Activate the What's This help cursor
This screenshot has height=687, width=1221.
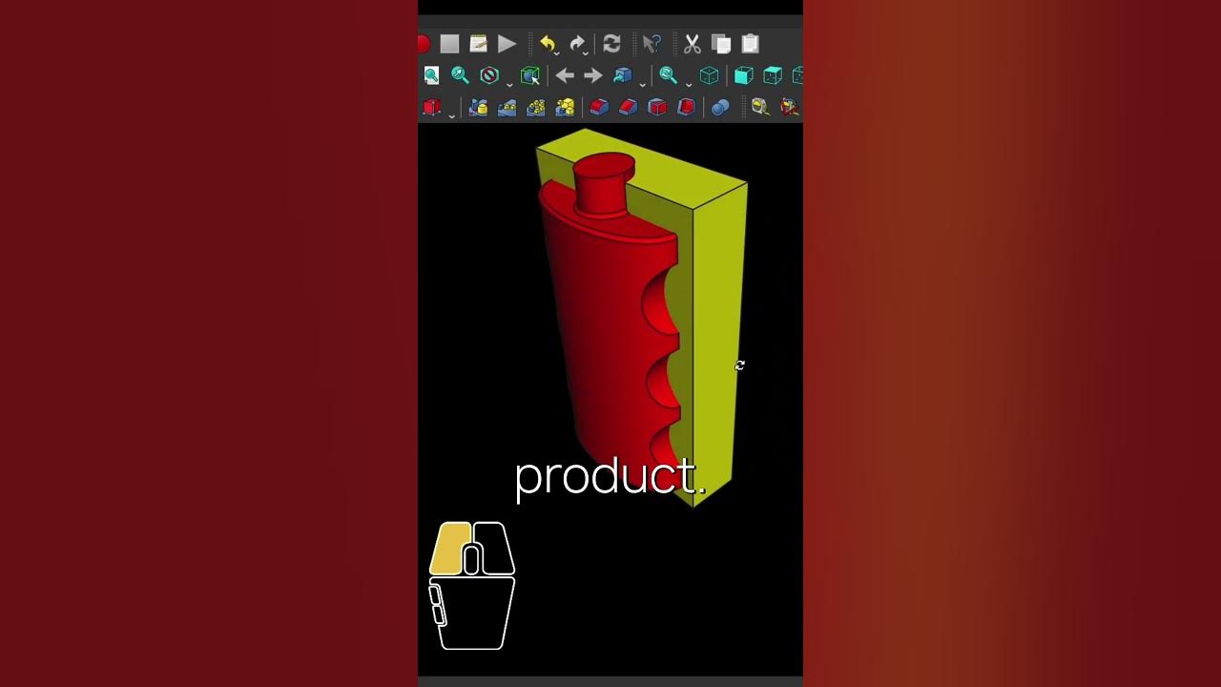652,44
